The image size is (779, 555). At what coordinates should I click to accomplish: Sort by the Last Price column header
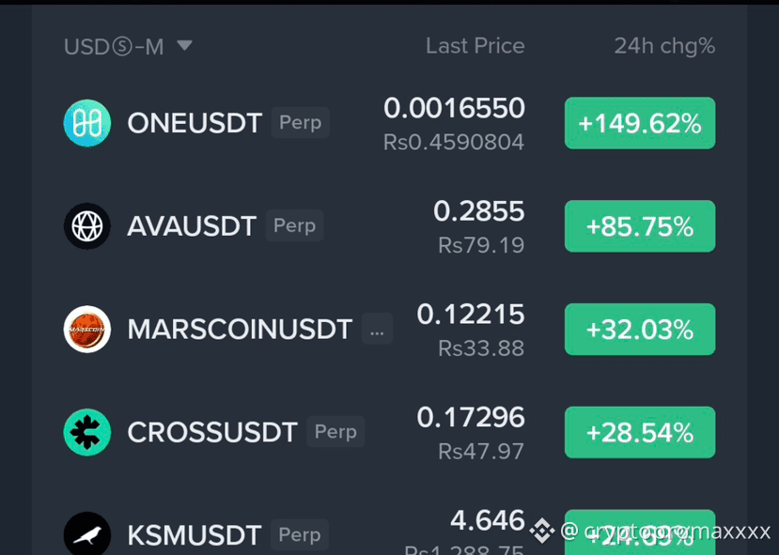pyautogui.click(x=475, y=46)
